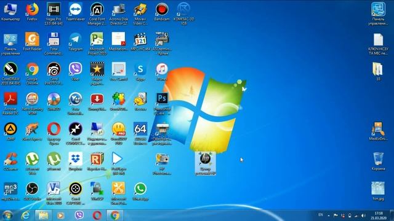Select the КОМПАС-3D V16 shortcut
Screen dimensions: 394x221
click(x=183, y=14)
